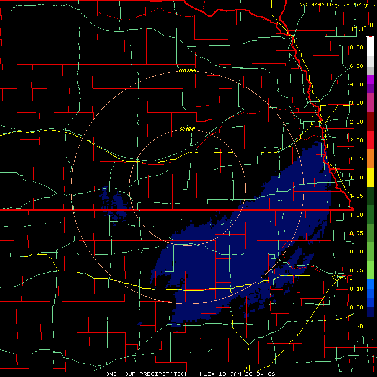The image size is (377, 377).
Task: Click the '0.25' legend value
Action: click(x=356, y=271)
